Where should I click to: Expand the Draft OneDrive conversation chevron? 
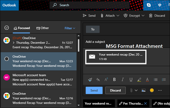click(x=14, y=43)
